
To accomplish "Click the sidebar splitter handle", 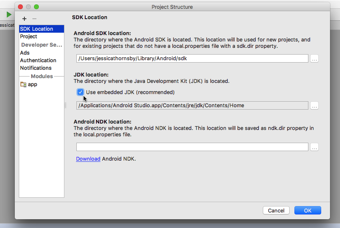I will point(66,106).
